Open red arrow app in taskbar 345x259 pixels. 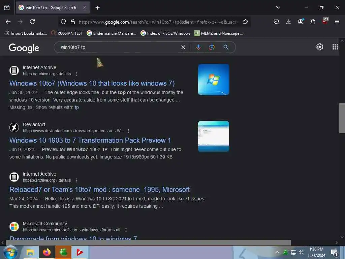(x=80, y=252)
